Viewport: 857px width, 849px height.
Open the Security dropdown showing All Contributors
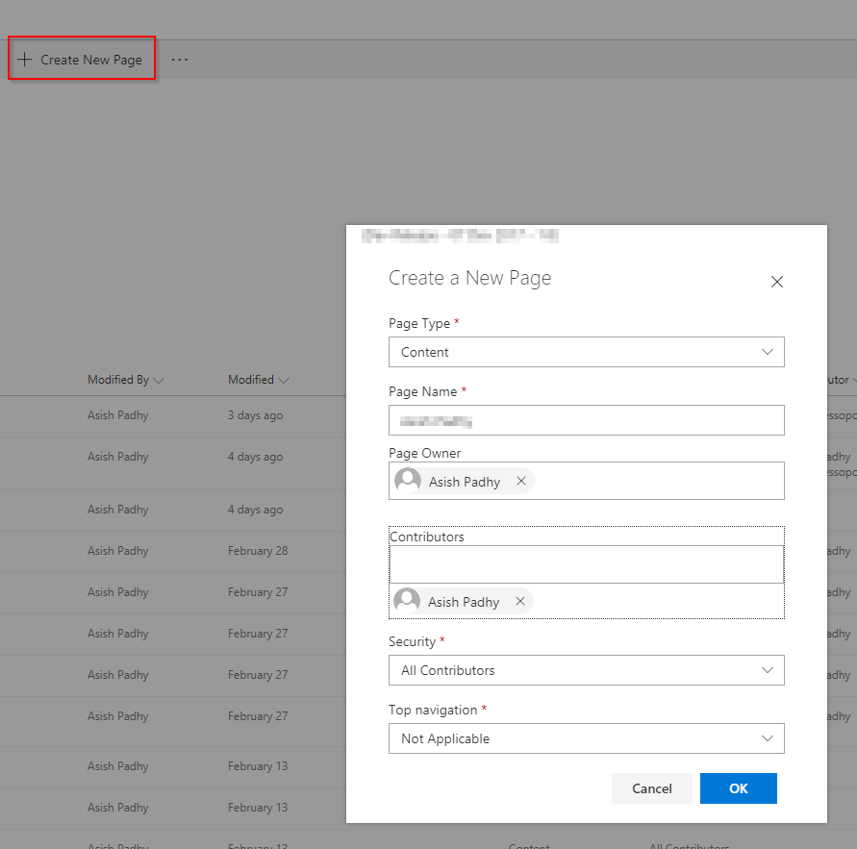click(767, 670)
